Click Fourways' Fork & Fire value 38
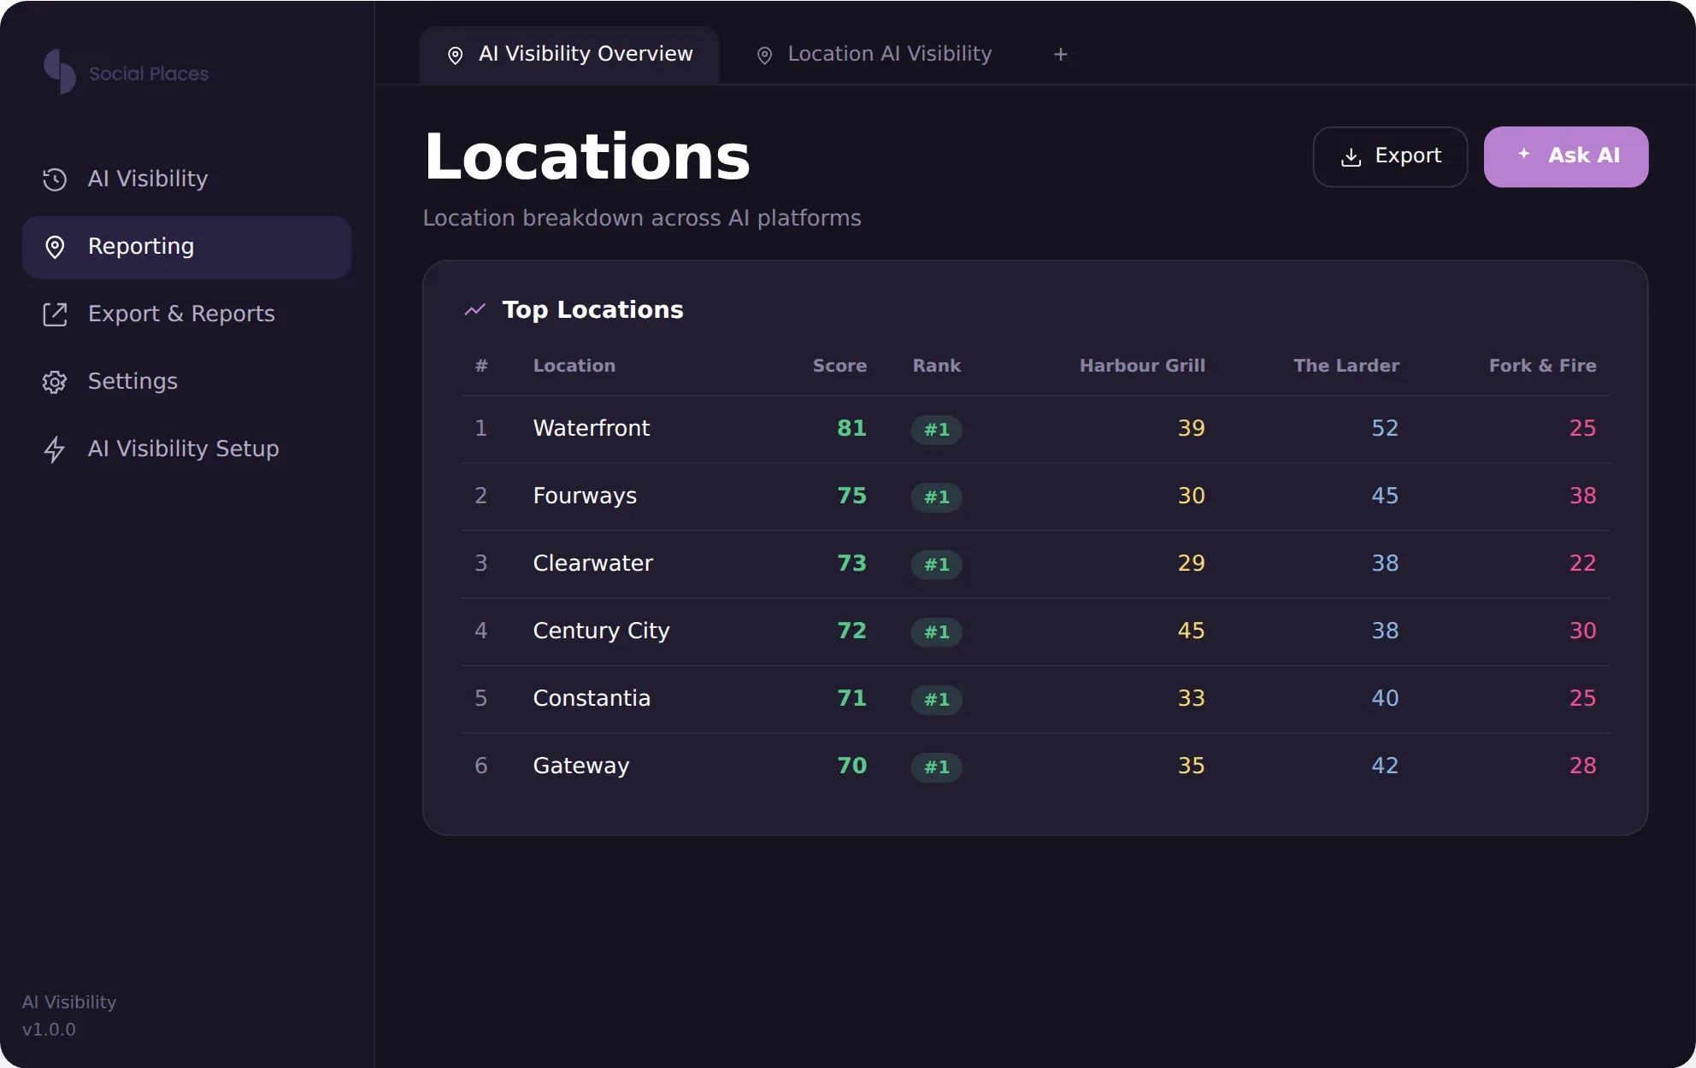The image size is (1696, 1068). tap(1582, 496)
